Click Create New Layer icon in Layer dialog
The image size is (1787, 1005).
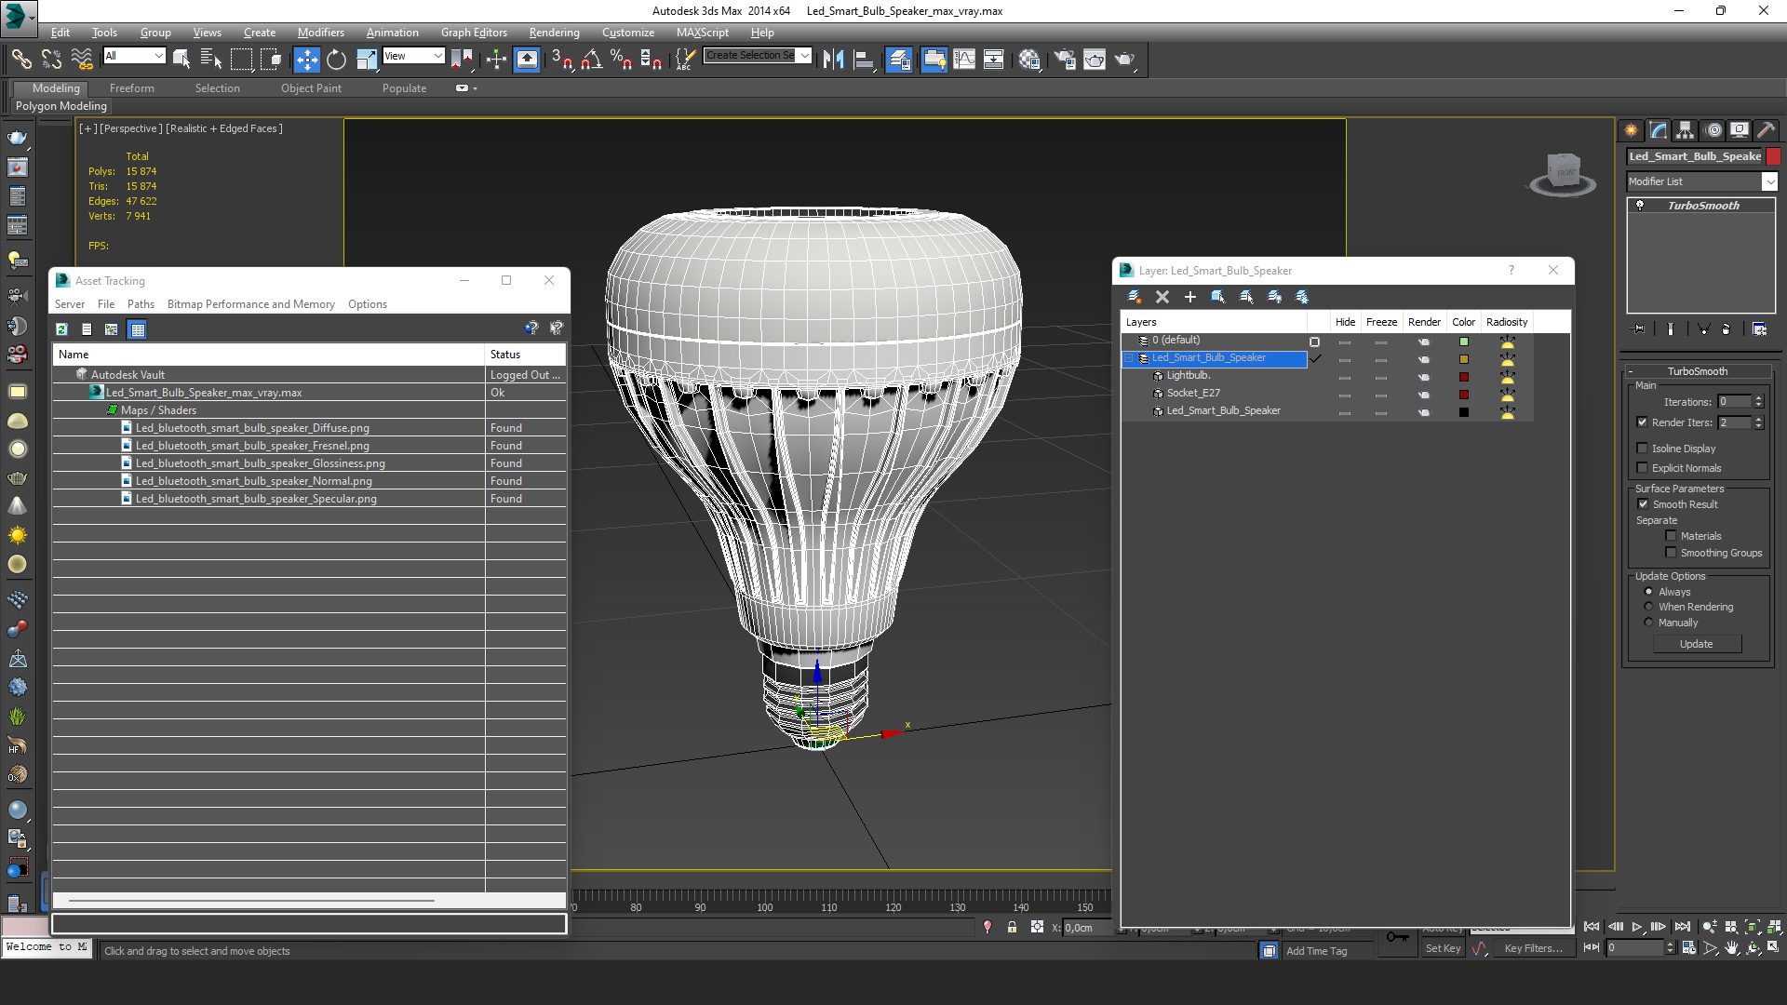[x=1134, y=297]
